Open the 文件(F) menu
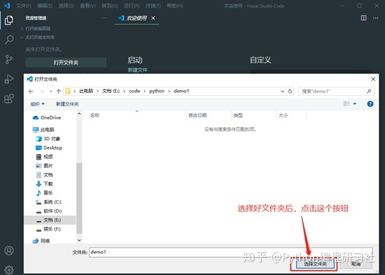Image resolution: width=385 pixels, height=275 pixels. [x=24, y=6]
